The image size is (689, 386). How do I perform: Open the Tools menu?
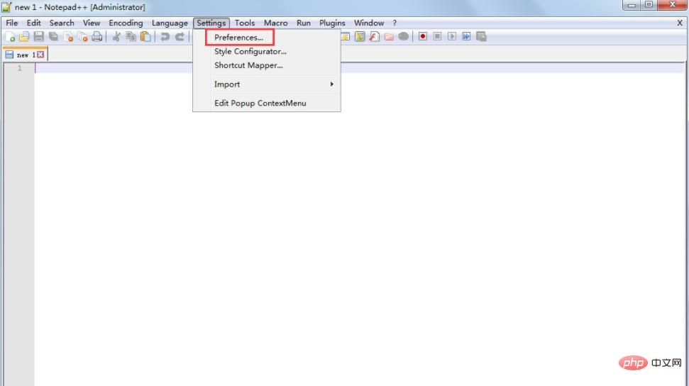245,23
